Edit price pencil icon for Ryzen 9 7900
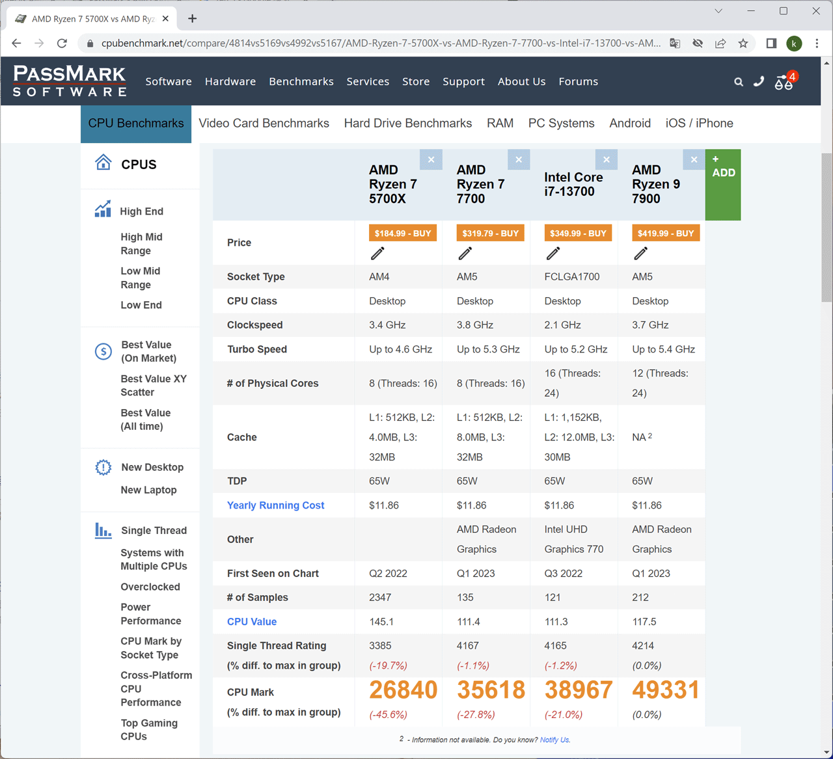The height and width of the screenshot is (759, 833). pos(641,254)
